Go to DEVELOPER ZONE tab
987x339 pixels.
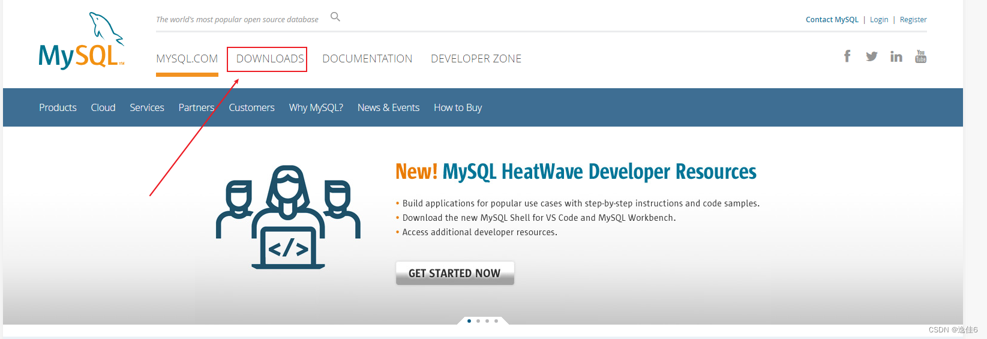[x=476, y=59]
